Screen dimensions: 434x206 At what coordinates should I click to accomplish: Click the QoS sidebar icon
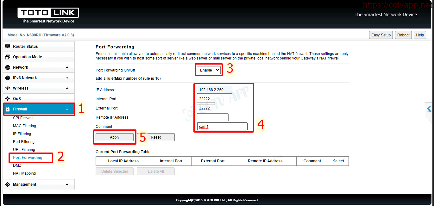(x=8, y=99)
